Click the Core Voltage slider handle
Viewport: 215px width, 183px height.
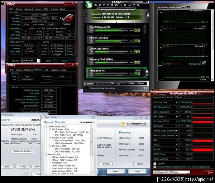[x=120, y=30]
